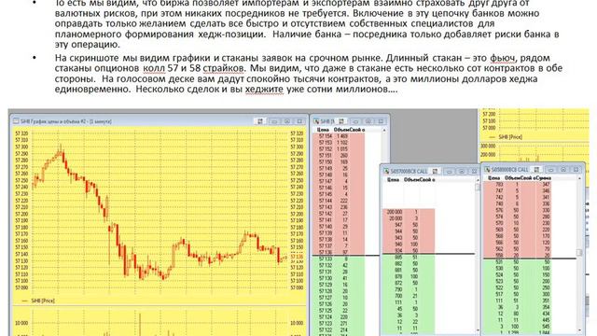Minimize the SiH8 price chart window
The width and height of the screenshot is (597, 336).
274,121
